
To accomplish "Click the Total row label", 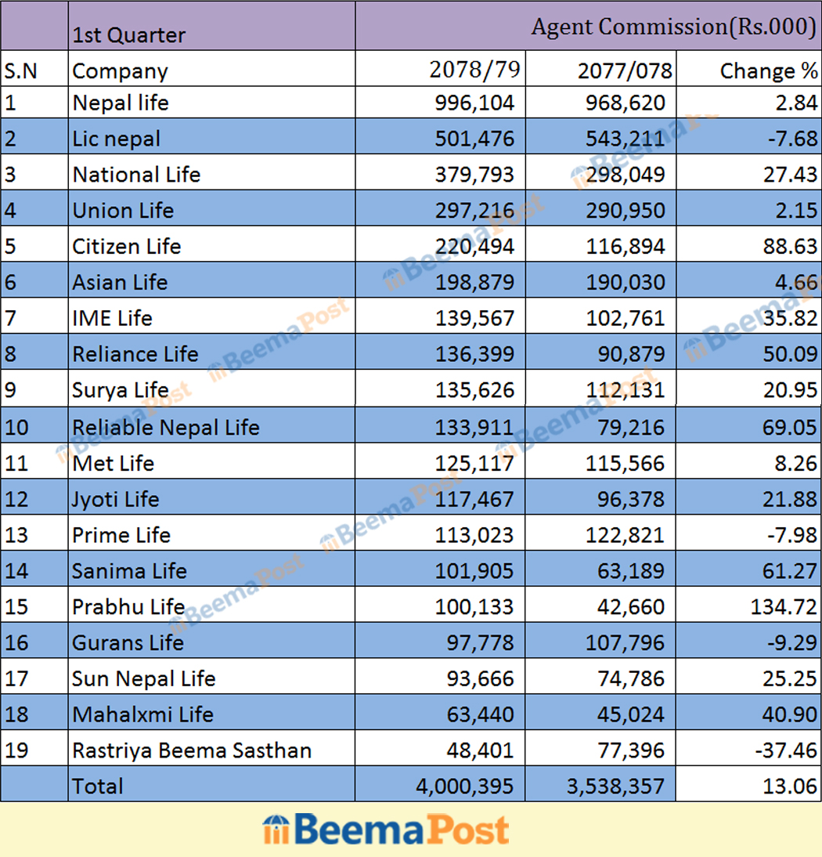I will tap(98, 786).
